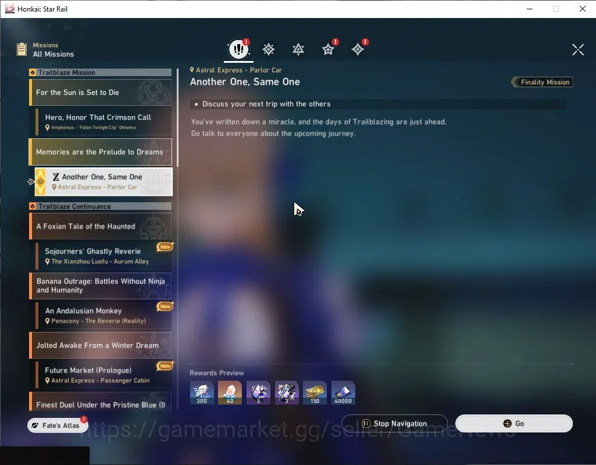Viewport: 596px width, 465px height.
Task: Open the triangle-star mission category tab
Action: coord(298,49)
